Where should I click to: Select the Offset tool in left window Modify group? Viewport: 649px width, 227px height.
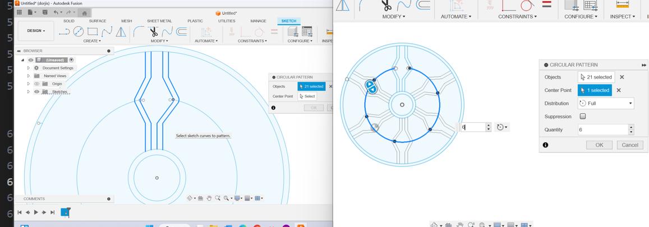181,31
